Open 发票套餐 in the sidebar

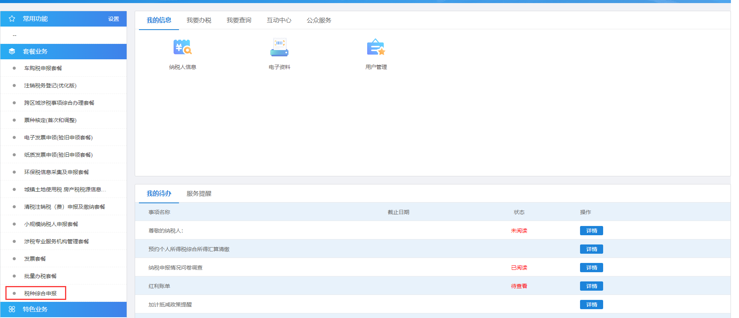(35, 259)
